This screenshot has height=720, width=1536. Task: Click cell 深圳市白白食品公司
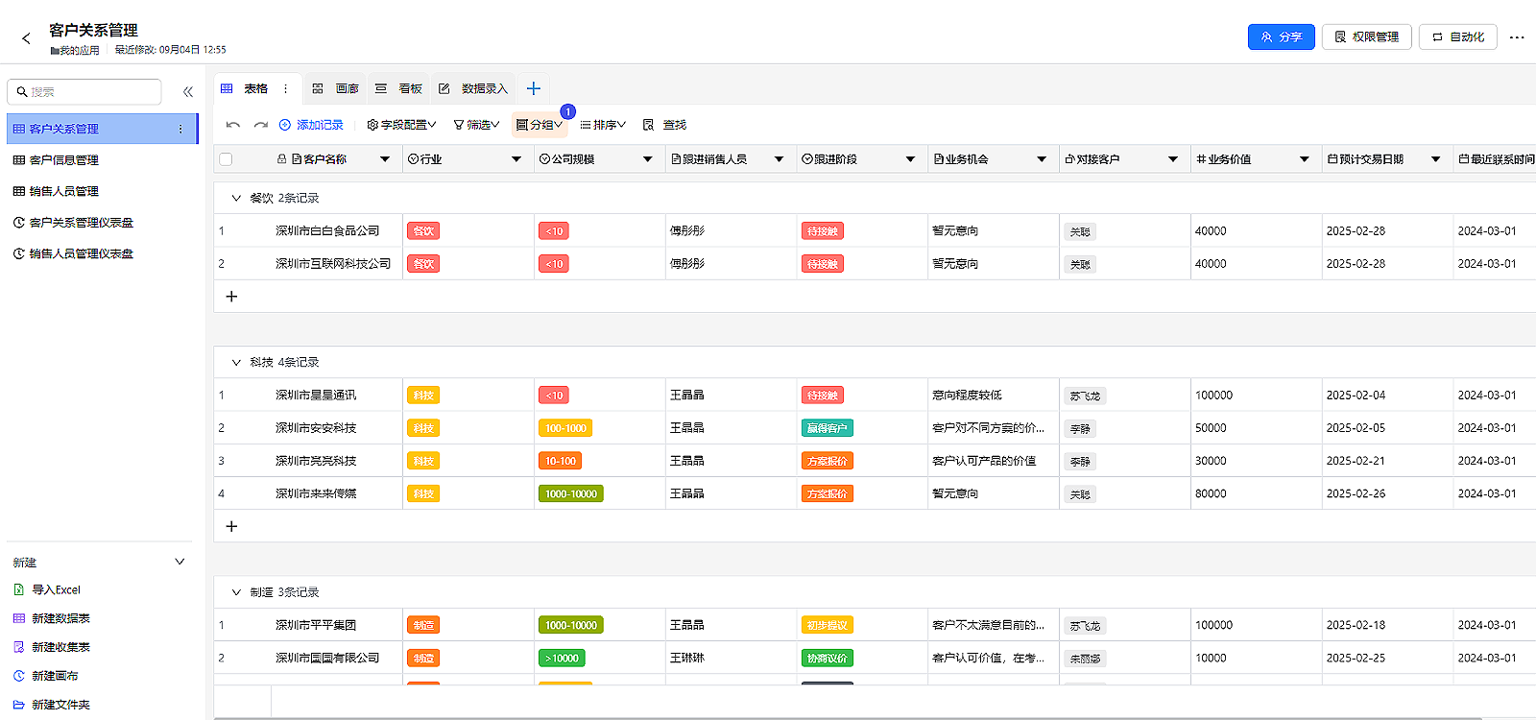(327, 231)
